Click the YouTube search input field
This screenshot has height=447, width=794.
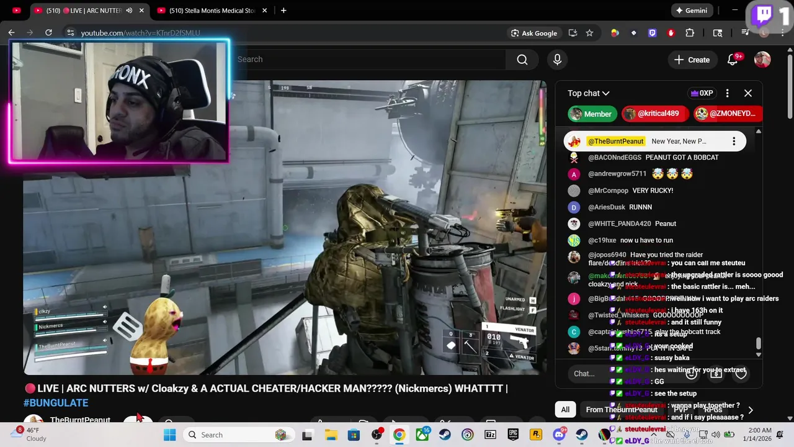[x=369, y=60]
